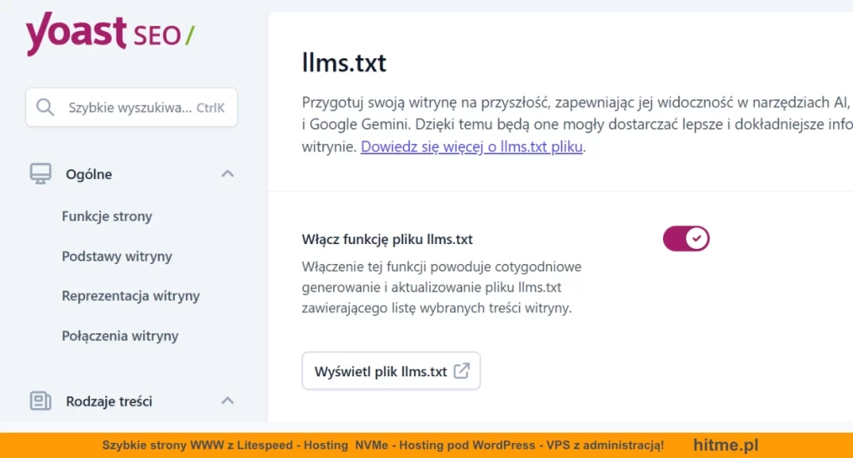Click the hitme.pl text in banner

tap(726, 445)
